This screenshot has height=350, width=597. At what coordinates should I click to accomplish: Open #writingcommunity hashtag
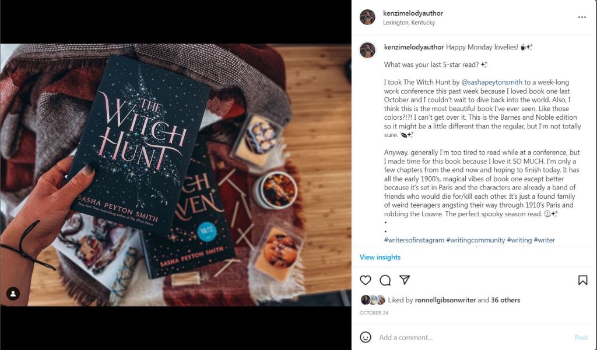476,240
